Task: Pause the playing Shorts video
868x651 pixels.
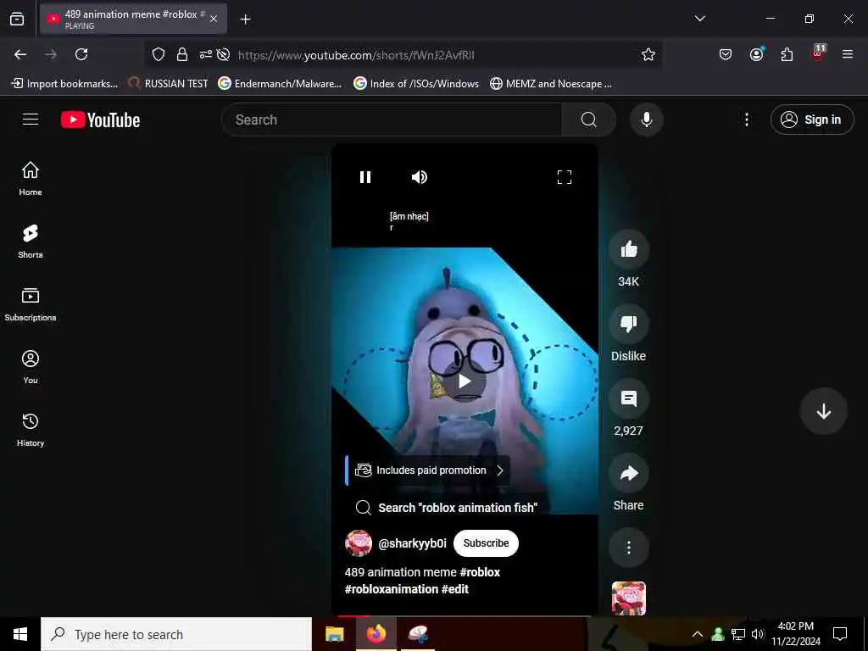Action: [365, 177]
